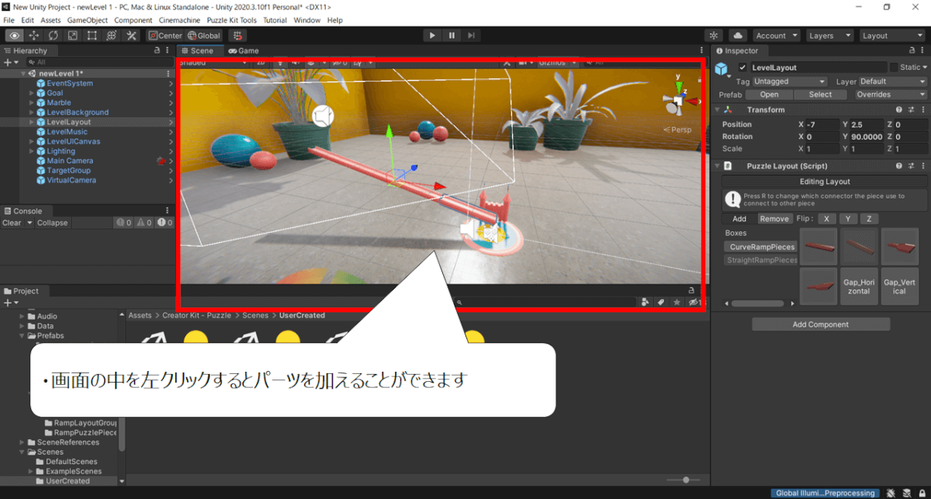
Task: Open Puzzle Layout script more options
Action: (922, 166)
